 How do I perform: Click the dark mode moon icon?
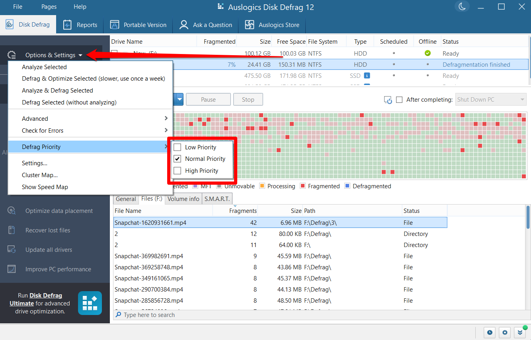[x=462, y=6]
